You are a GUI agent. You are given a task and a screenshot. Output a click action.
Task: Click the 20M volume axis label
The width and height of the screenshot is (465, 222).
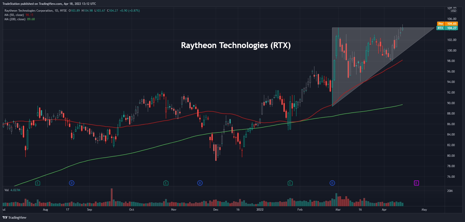pos(450,191)
